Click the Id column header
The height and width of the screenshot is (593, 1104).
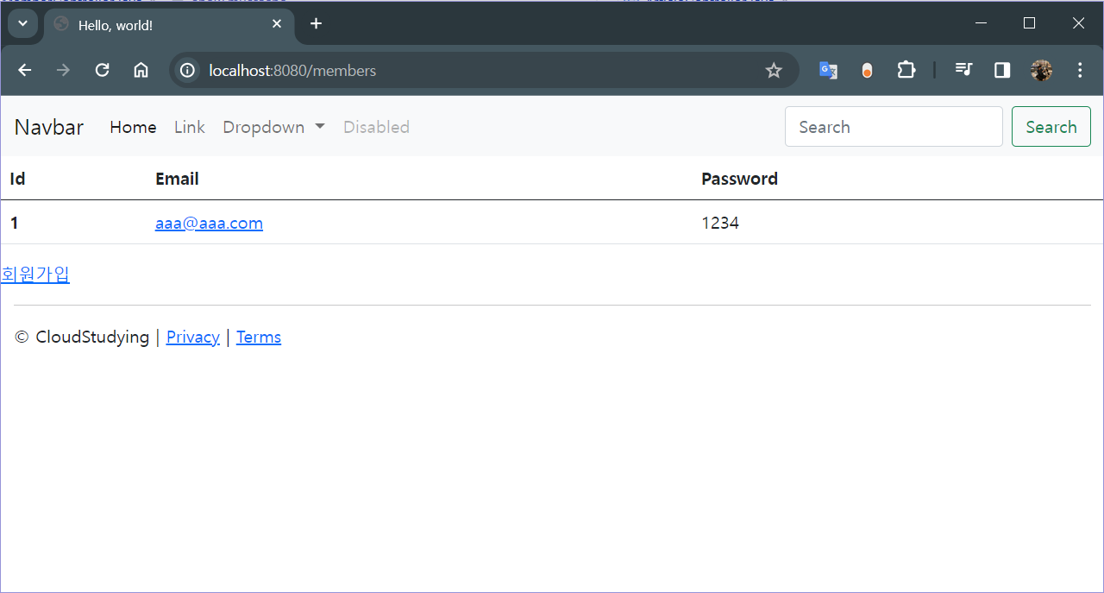(x=17, y=179)
